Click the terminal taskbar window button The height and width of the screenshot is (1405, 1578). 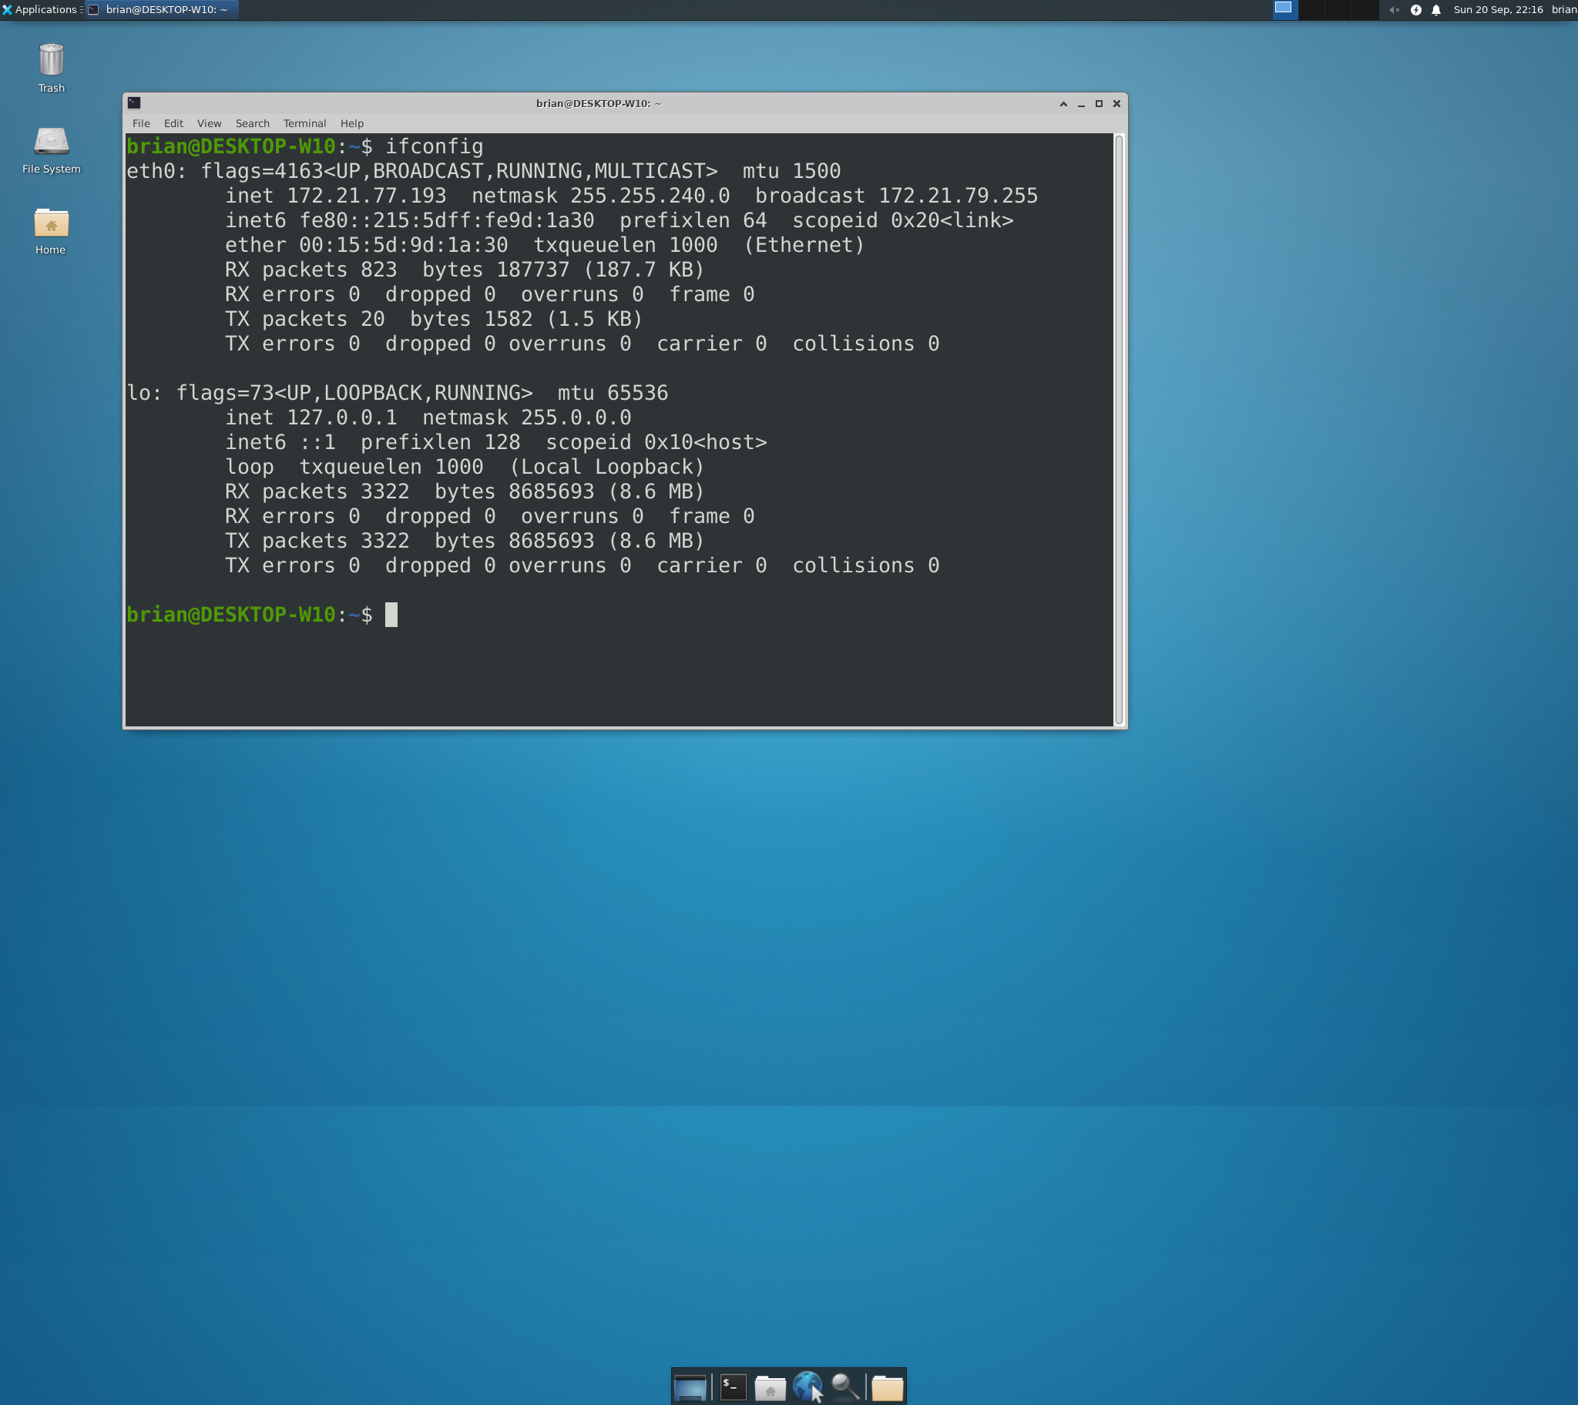coord(161,10)
